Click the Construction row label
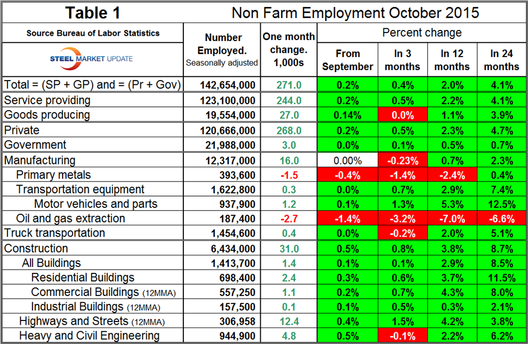The height and width of the screenshot is (344, 528). click(36, 248)
